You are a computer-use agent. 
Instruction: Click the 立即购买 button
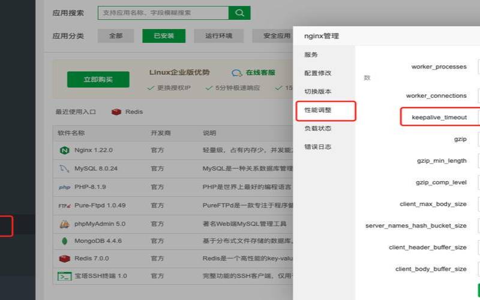pyautogui.click(x=98, y=80)
